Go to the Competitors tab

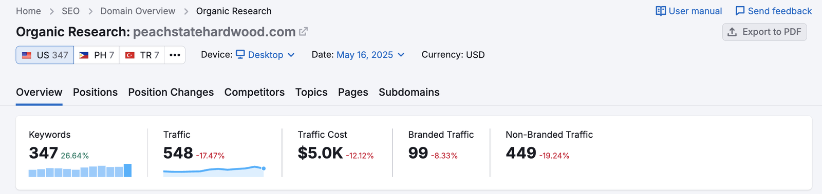254,92
